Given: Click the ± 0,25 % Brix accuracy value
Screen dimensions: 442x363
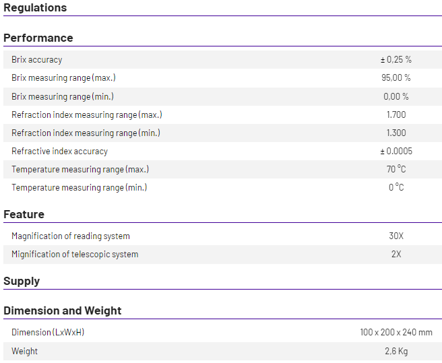Looking at the screenshot, I should (x=396, y=59).
